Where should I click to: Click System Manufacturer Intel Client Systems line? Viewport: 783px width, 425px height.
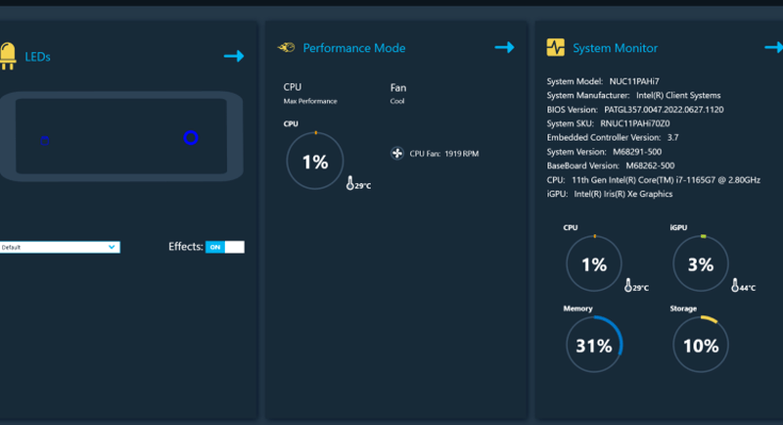click(x=633, y=95)
